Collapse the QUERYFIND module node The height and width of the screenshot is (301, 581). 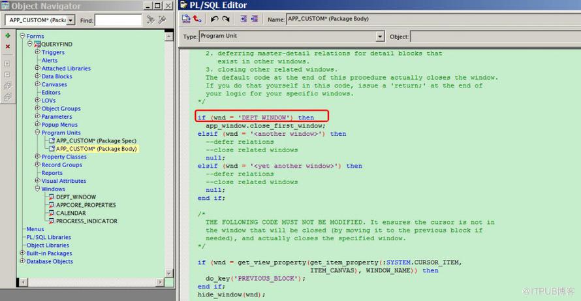coord(29,44)
